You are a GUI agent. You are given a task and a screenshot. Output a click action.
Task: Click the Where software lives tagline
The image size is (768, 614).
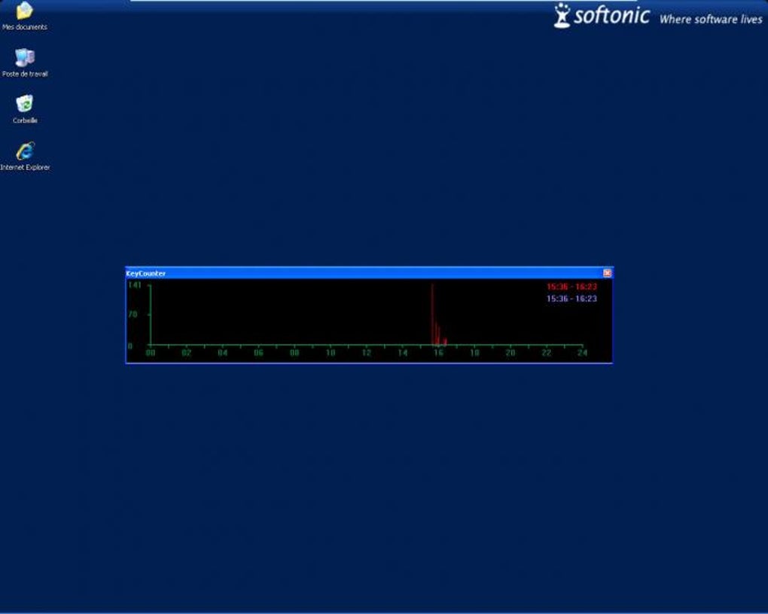click(x=711, y=20)
